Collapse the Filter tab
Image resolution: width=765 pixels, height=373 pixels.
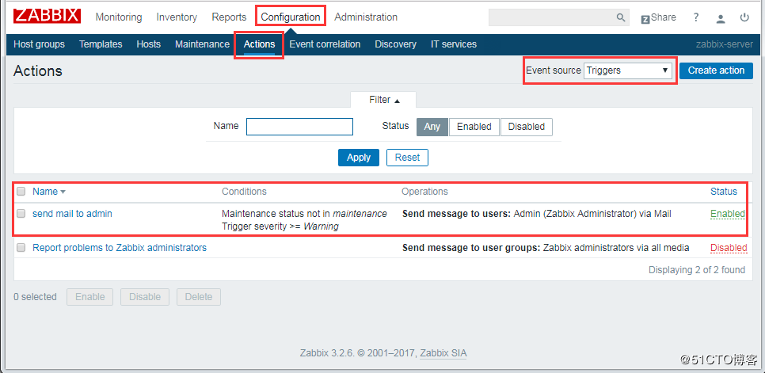coord(383,100)
